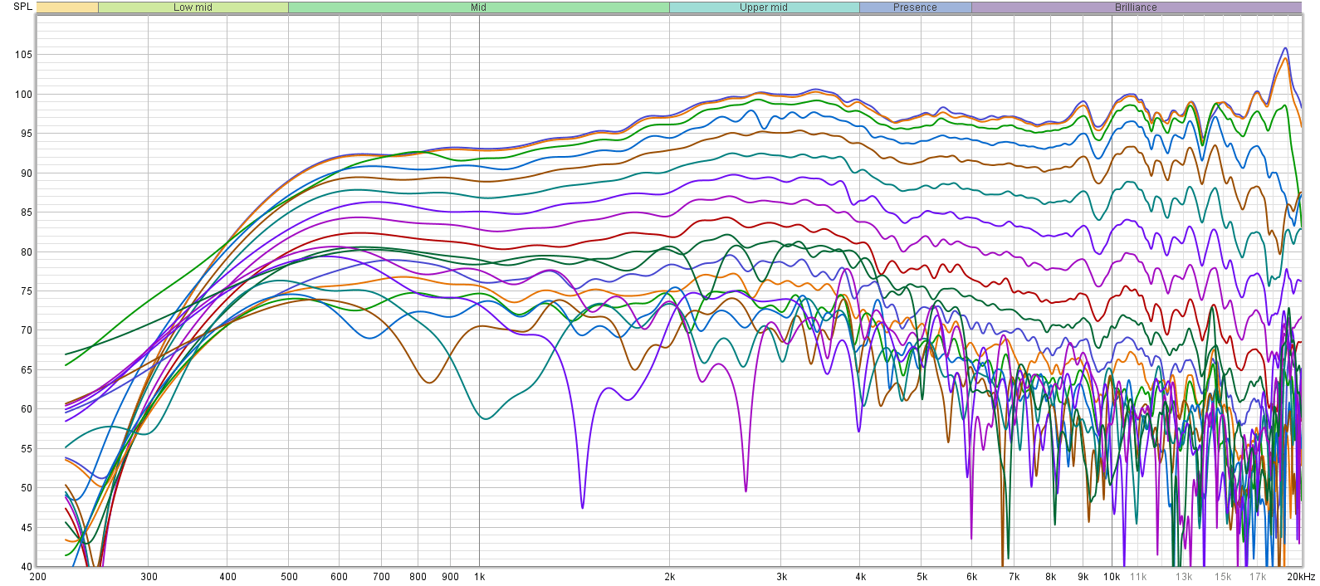Click the 9k frequency axis label
Image resolution: width=1320 pixels, height=586 pixels.
(1083, 577)
